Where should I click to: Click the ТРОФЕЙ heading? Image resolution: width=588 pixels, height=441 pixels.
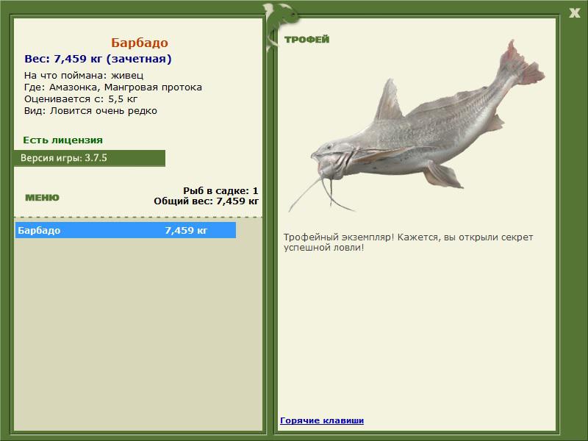[x=306, y=40]
